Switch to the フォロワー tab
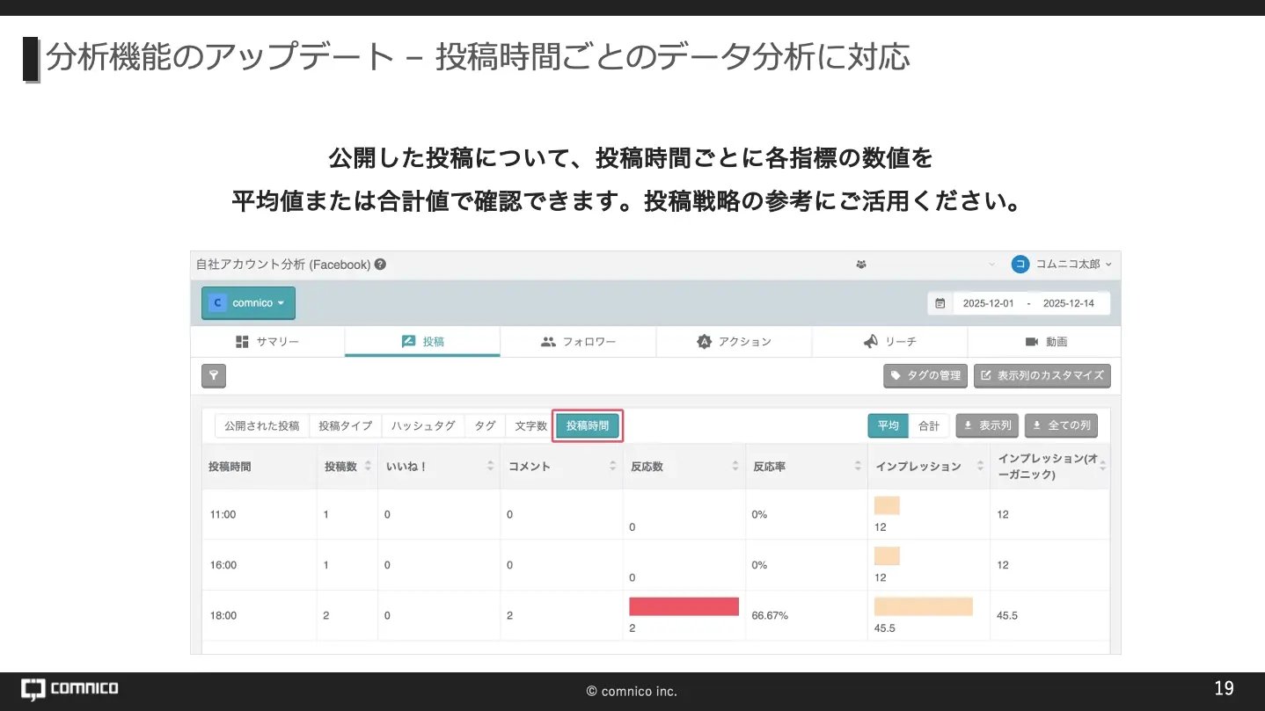Screen dimensions: 1265x711 [578, 342]
